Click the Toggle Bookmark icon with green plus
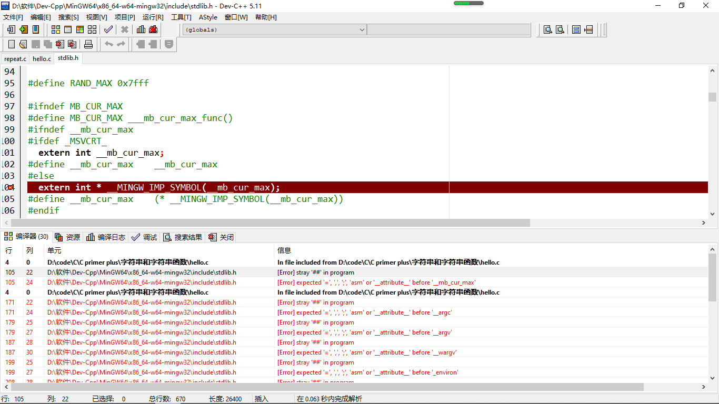The width and height of the screenshot is (719, 404). [x=24, y=29]
